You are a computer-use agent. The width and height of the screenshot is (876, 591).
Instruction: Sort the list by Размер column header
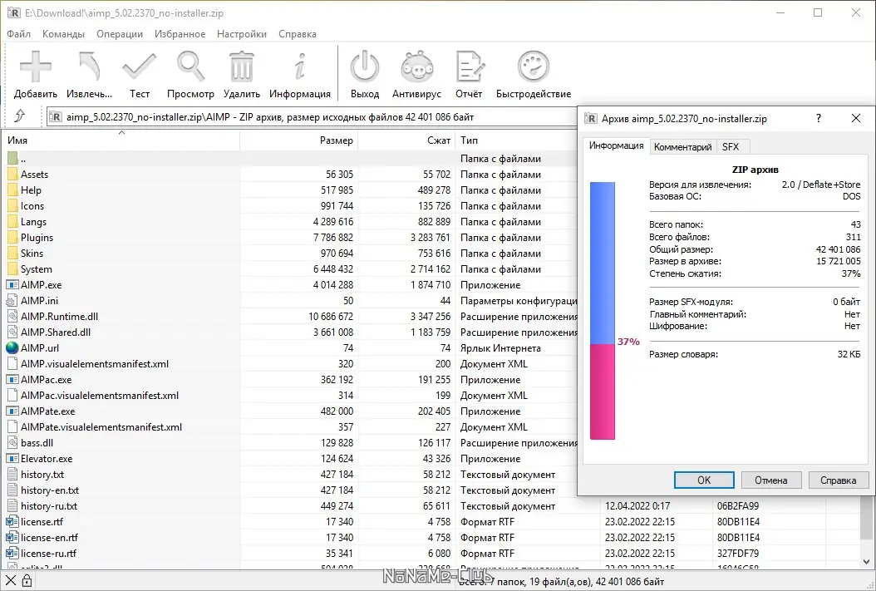click(299, 140)
